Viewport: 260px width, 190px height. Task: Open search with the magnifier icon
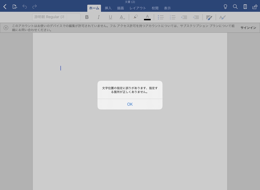235,7
